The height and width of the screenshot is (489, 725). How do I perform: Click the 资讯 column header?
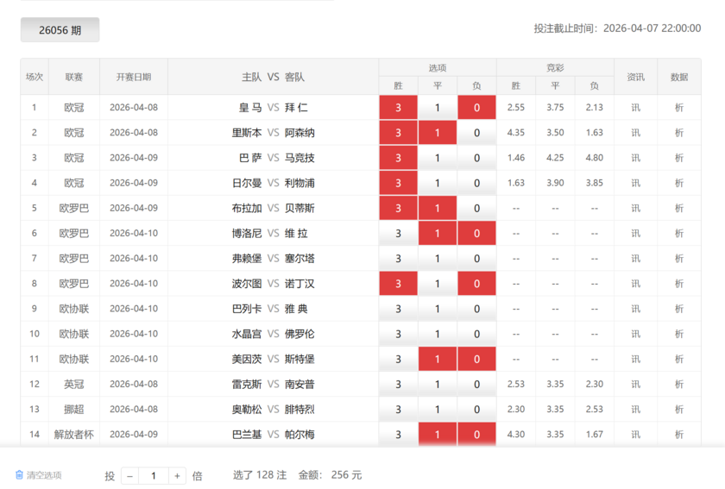pyautogui.click(x=636, y=77)
